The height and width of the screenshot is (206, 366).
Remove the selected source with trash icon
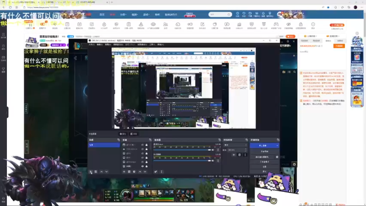point(129,172)
